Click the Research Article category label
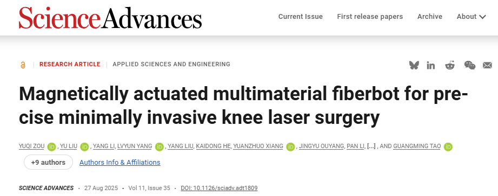This screenshot has width=498, height=196. [70, 64]
